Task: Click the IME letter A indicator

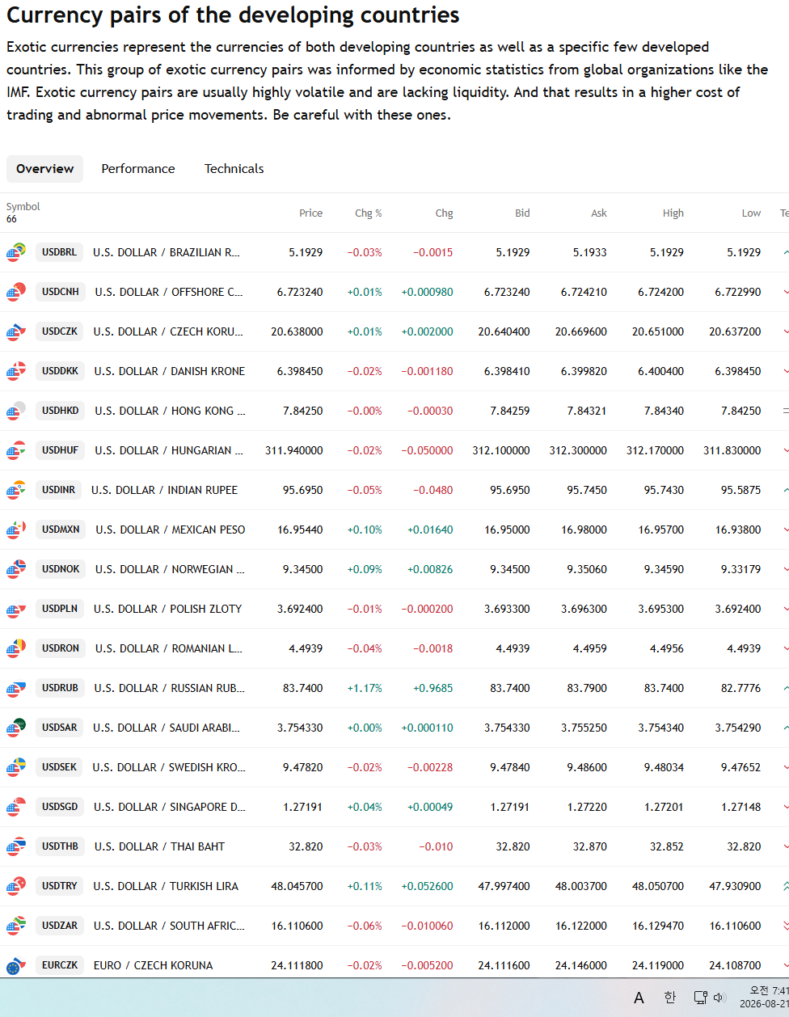Action: tap(639, 998)
